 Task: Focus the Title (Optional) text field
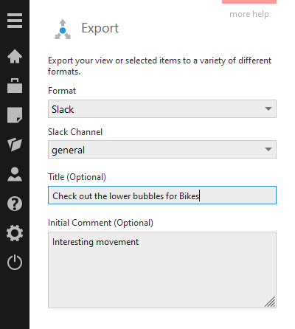162,195
